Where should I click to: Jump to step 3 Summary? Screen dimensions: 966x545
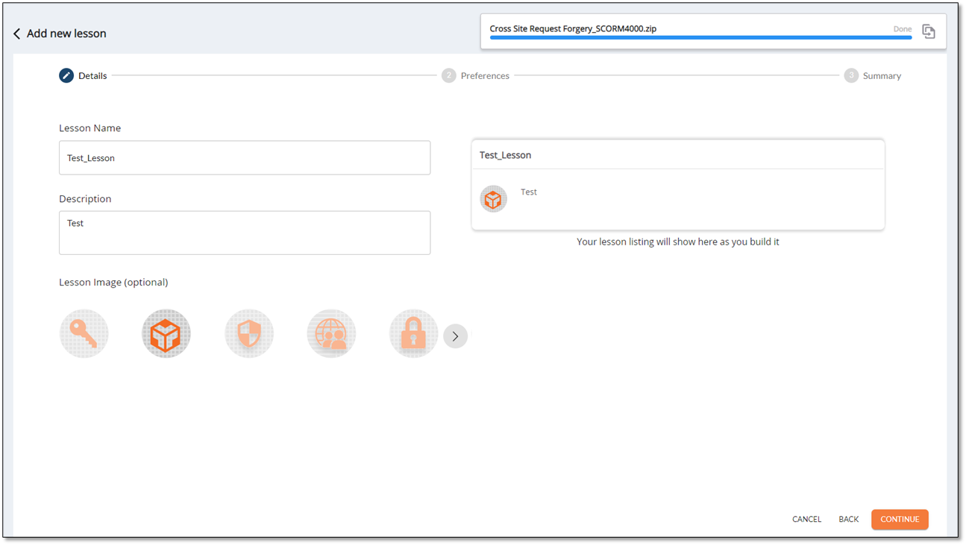point(873,75)
